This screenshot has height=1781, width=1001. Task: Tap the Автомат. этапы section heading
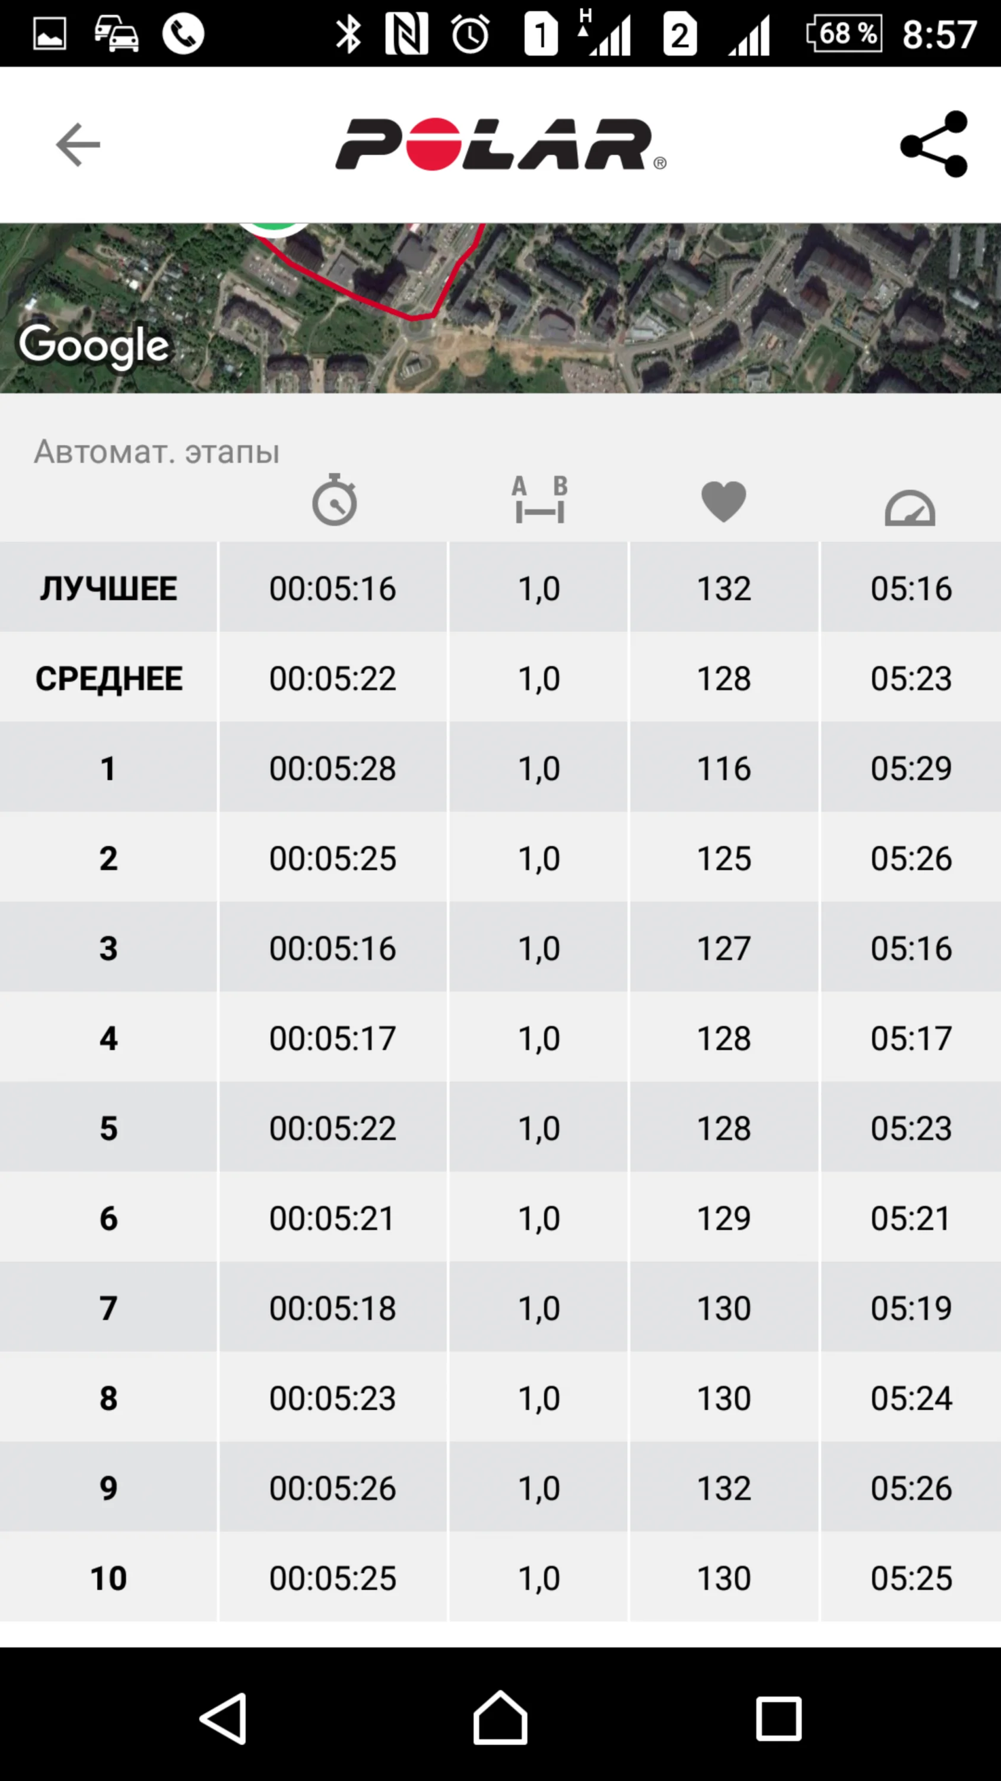point(157,451)
